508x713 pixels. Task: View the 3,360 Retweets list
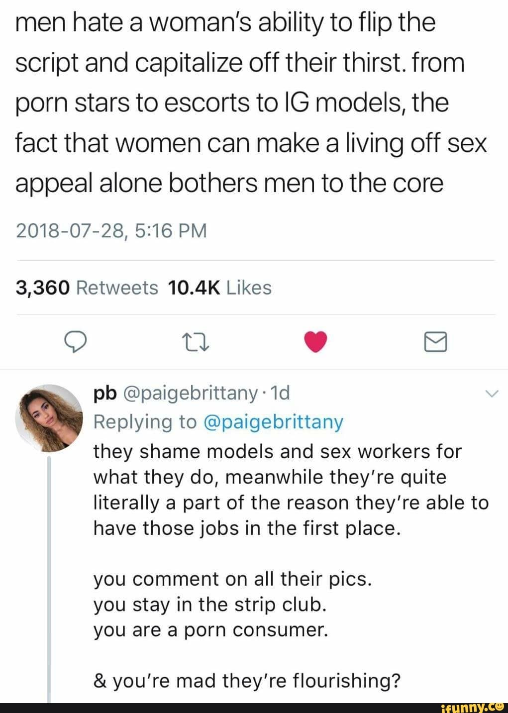coord(87,288)
